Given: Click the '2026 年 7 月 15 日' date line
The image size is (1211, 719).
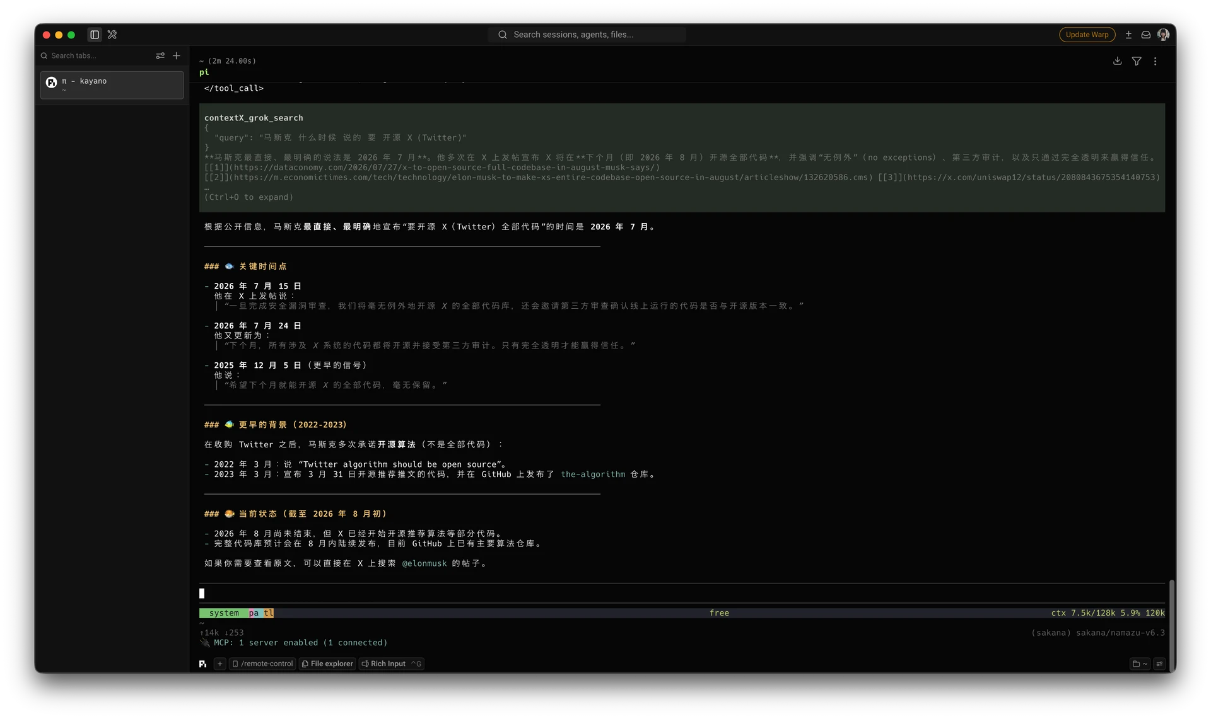Looking at the screenshot, I should [257, 286].
